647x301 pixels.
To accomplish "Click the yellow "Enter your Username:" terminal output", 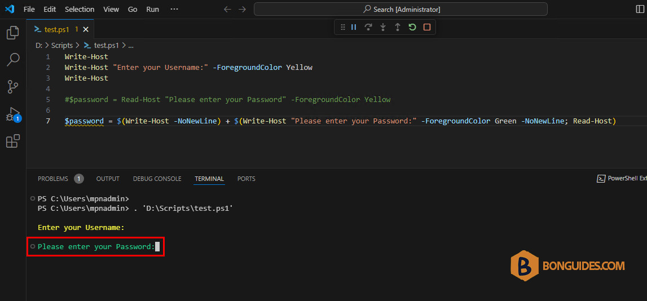I will [81, 227].
